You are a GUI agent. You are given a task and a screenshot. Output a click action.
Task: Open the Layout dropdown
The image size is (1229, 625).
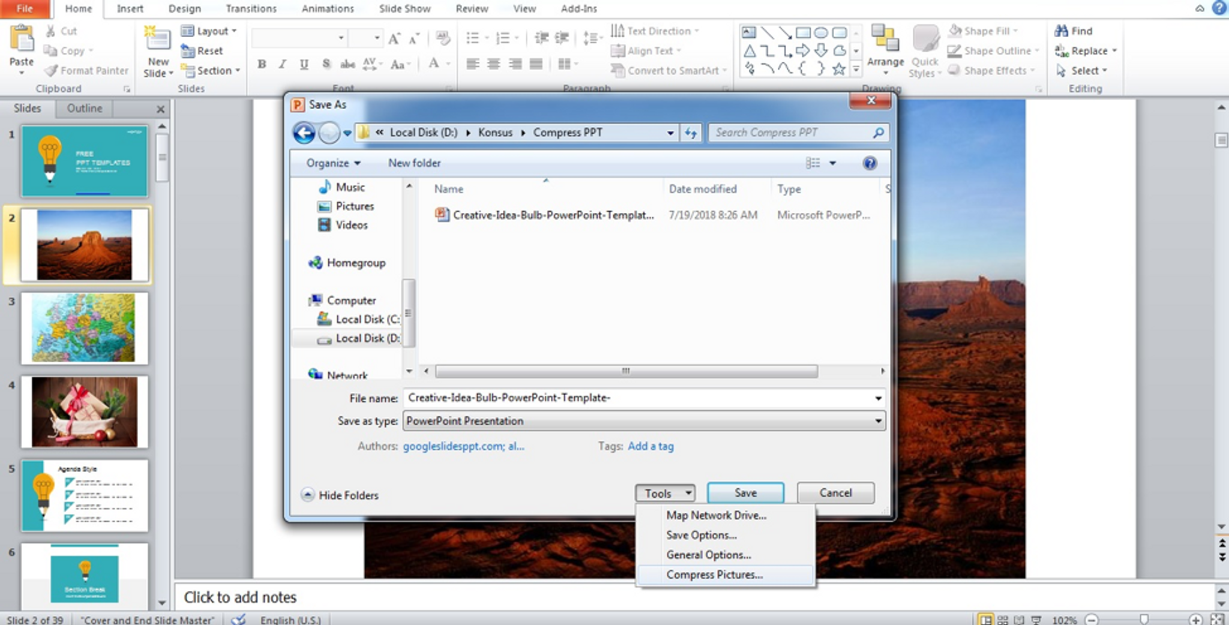pos(209,31)
